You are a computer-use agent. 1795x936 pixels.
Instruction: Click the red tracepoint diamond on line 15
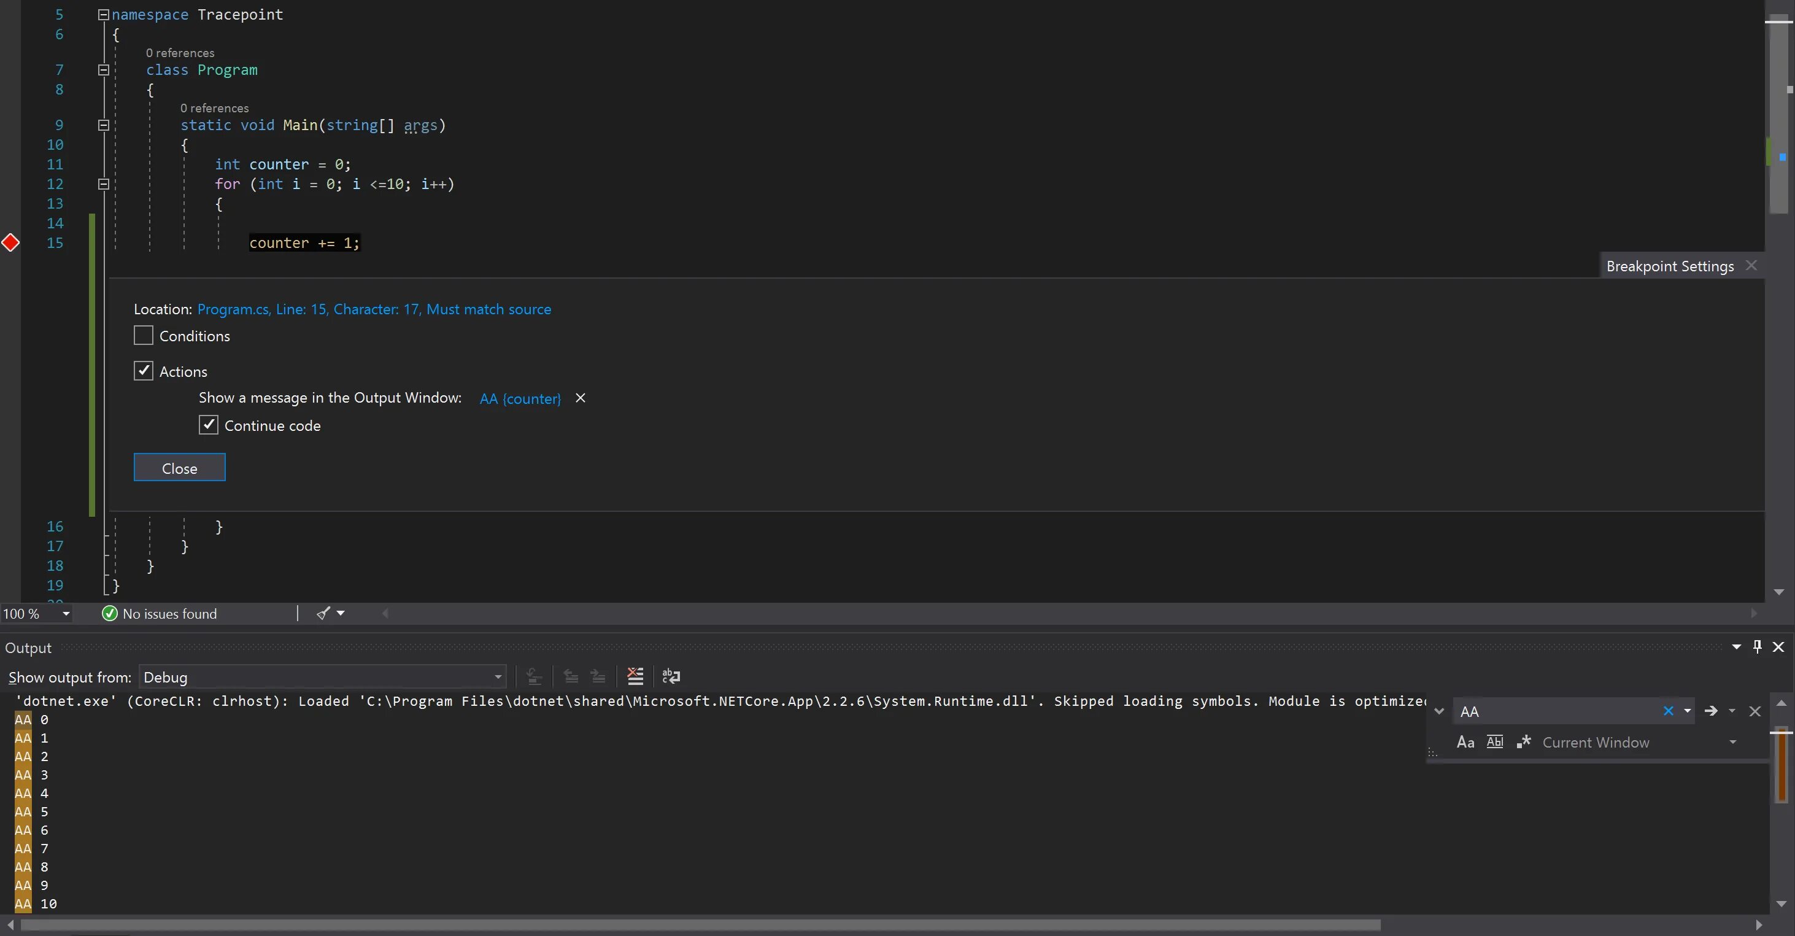tap(10, 242)
